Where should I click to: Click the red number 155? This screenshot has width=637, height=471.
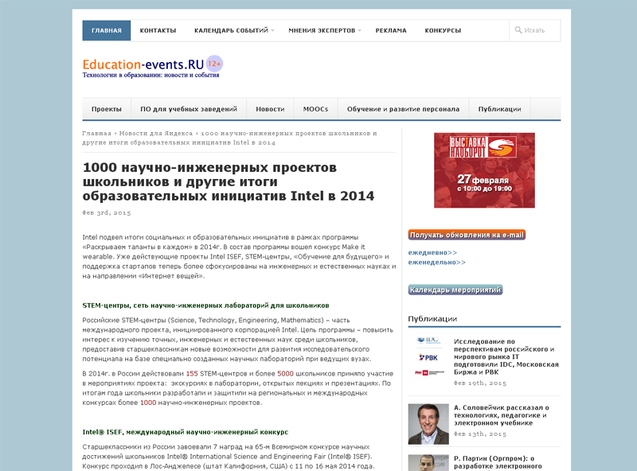[192, 374]
